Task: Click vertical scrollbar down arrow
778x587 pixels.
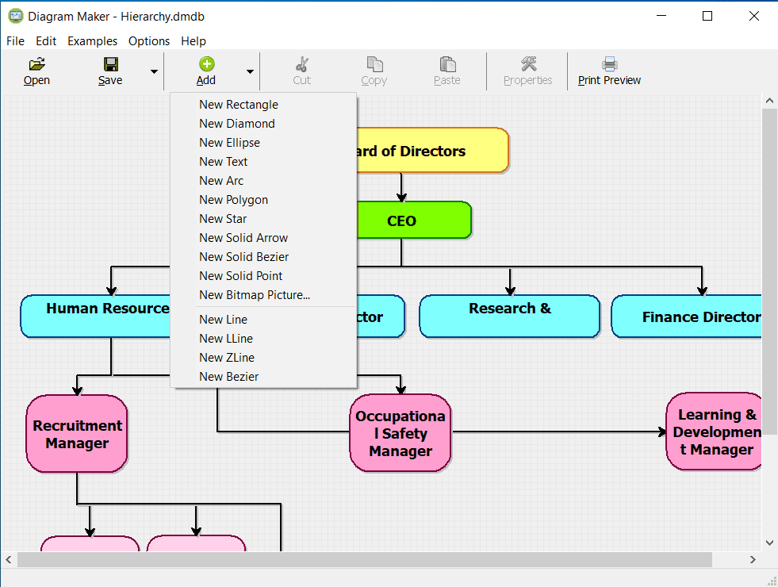Action: click(769, 543)
